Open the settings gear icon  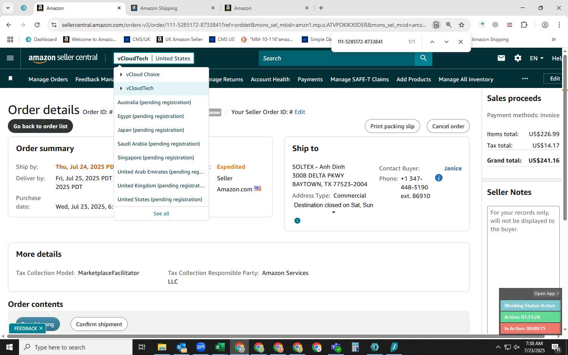(x=518, y=58)
